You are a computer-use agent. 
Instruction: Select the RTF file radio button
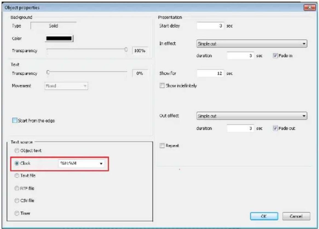17,188
